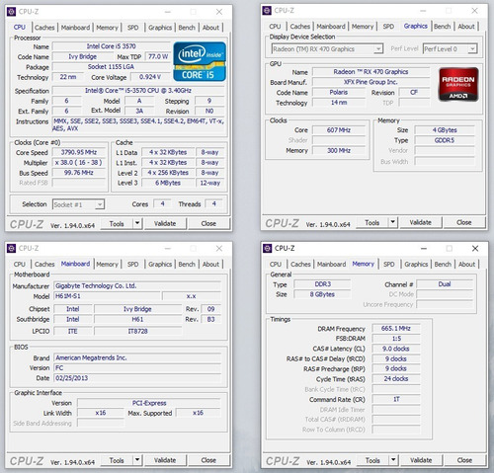494x473 pixels.
Task: Minimize the Memory tab CPU-Z window
Action: point(424,249)
